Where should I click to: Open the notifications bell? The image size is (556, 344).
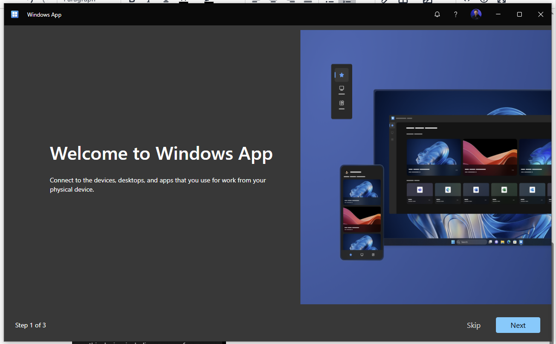coord(437,15)
